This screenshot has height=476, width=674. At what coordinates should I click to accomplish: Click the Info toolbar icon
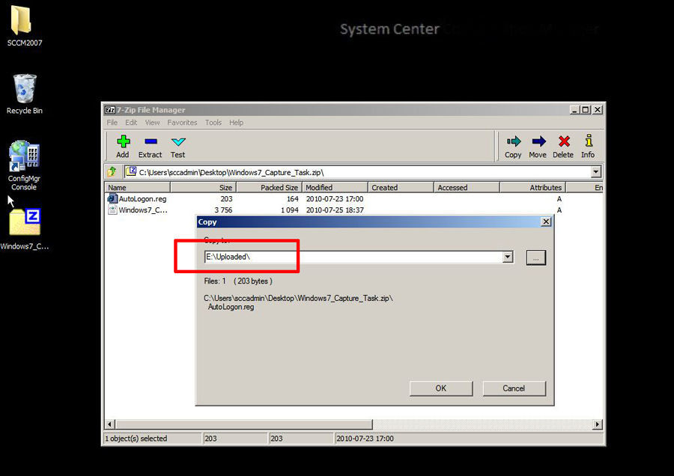point(589,141)
